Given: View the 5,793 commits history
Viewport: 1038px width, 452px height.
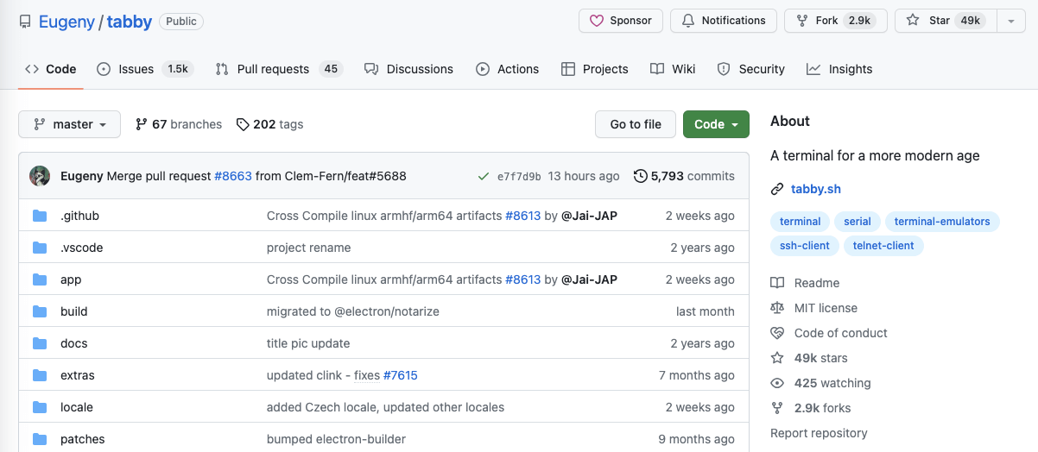Looking at the screenshot, I should pos(684,176).
